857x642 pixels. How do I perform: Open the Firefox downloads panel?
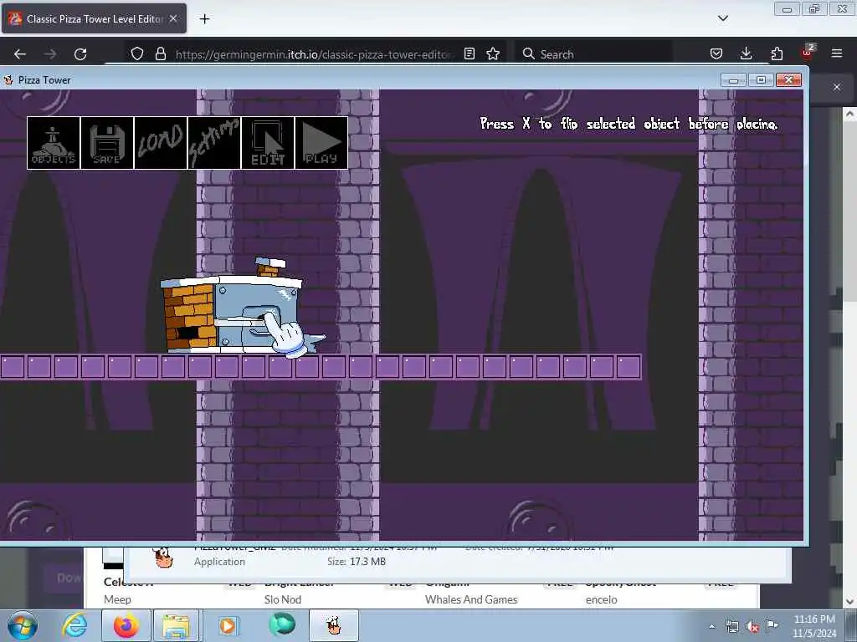[x=746, y=53]
